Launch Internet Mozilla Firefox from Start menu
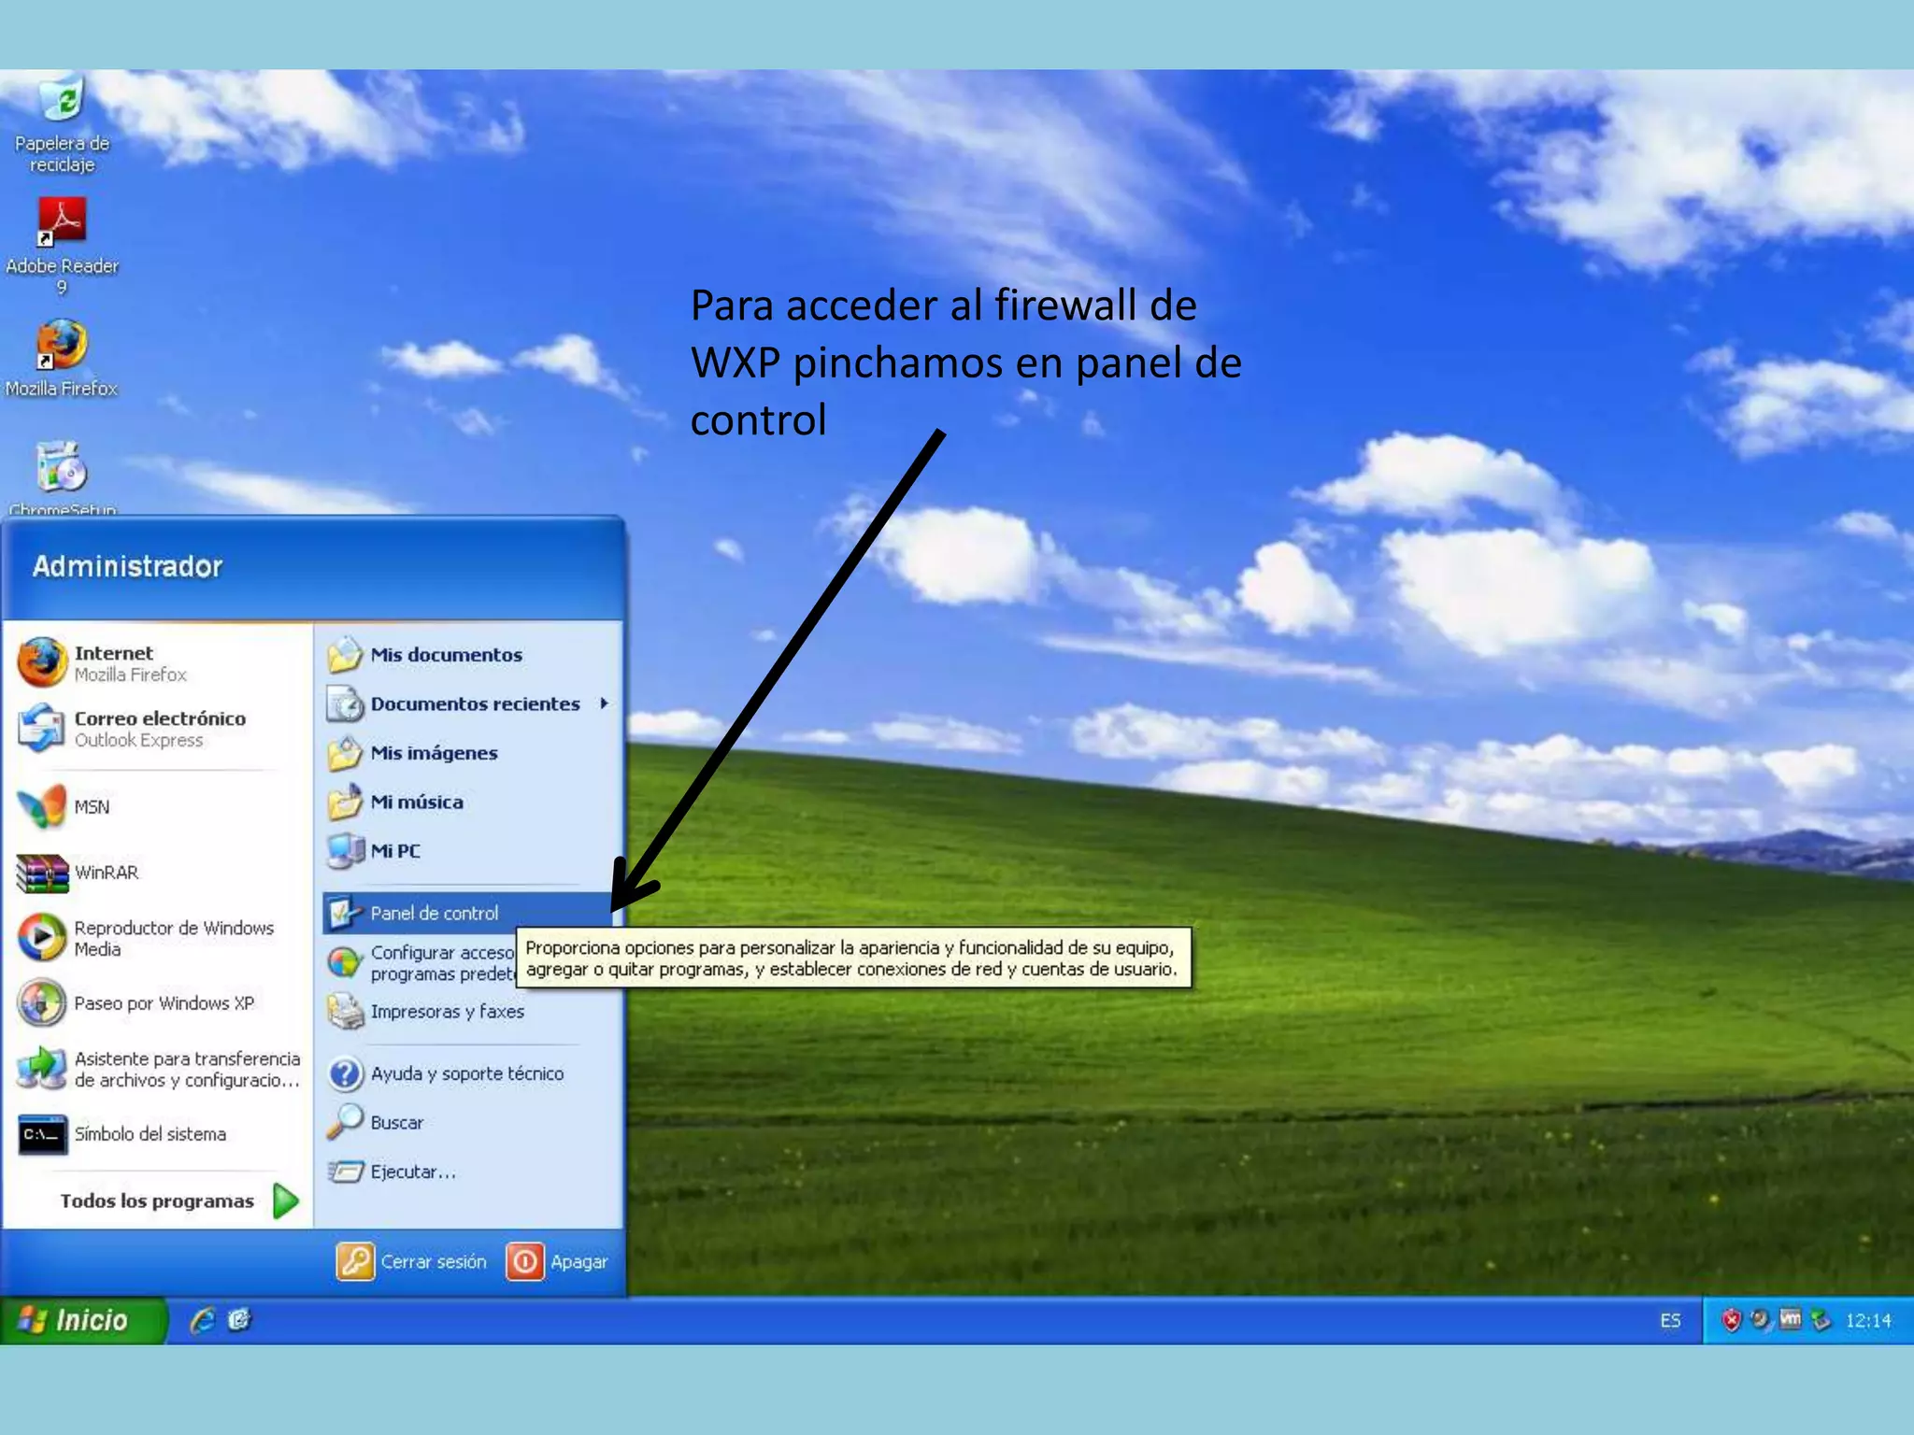Image resolution: width=1914 pixels, height=1435 pixels. (x=157, y=662)
